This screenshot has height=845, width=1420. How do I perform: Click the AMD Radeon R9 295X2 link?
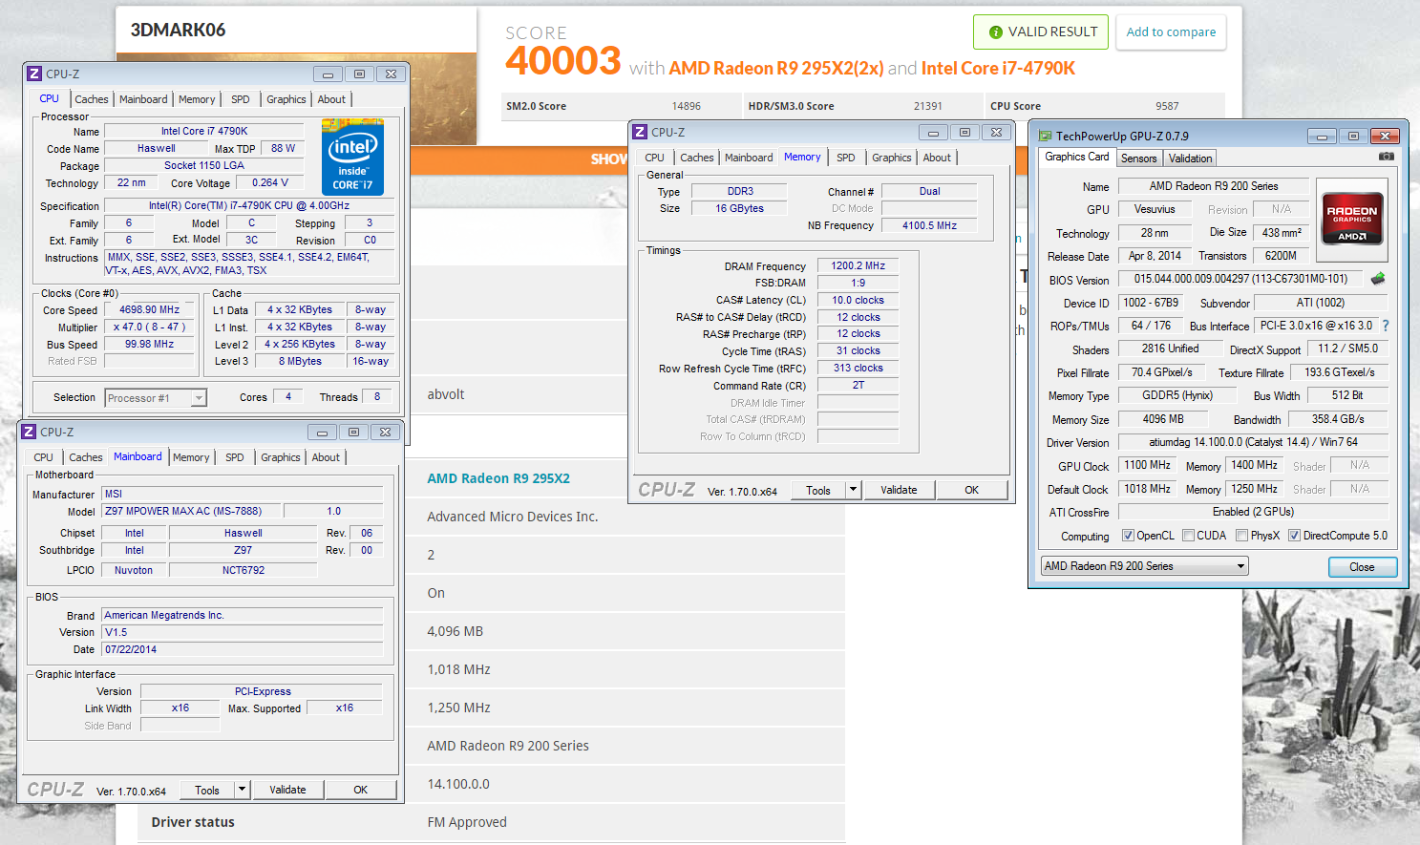[x=498, y=478]
